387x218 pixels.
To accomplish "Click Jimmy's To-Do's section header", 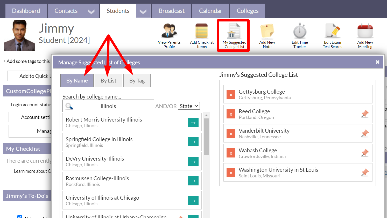I will [x=27, y=196].
